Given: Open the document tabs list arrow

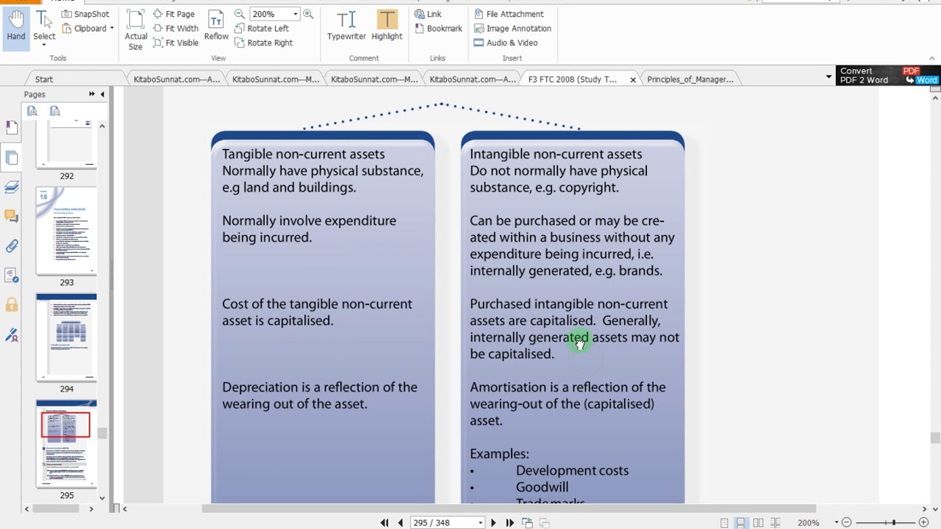Looking at the screenshot, I should coord(829,77).
